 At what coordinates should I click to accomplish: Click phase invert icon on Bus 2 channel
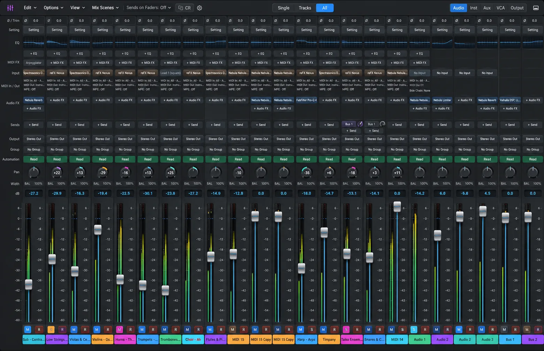525,21
